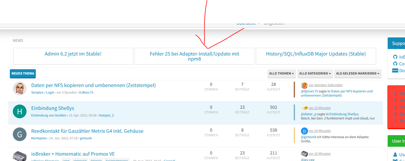Click the '538' Aufrufe count on Reedkontakt topic
The image size is (405, 161).
click(273, 130)
